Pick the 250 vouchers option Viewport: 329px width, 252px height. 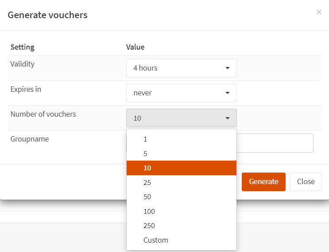pyautogui.click(x=181, y=226)
